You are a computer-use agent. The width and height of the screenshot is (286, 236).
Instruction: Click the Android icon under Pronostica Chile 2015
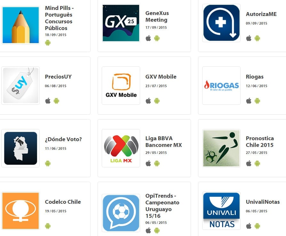(x=257, y=163)
